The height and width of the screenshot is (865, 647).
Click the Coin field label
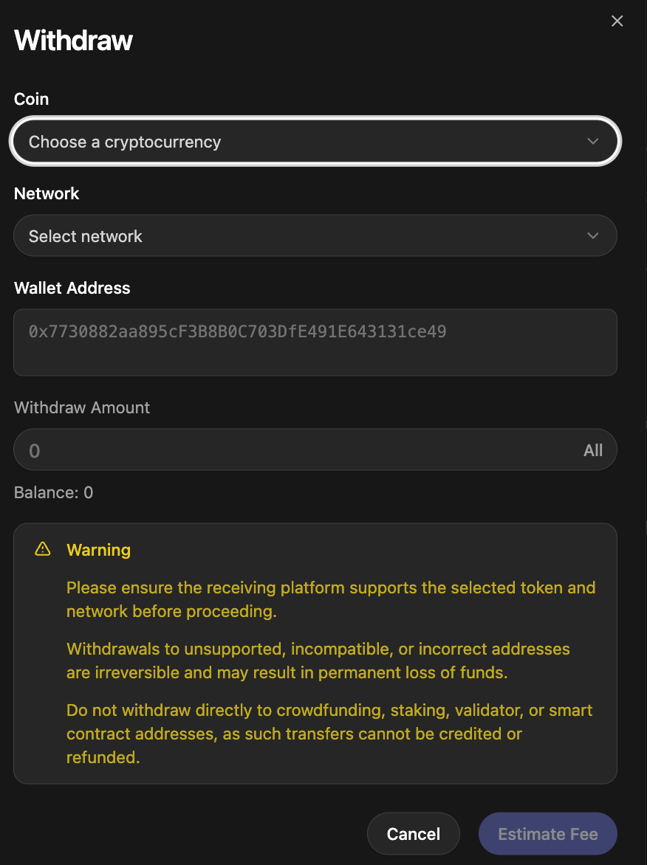tap(32, 99)
